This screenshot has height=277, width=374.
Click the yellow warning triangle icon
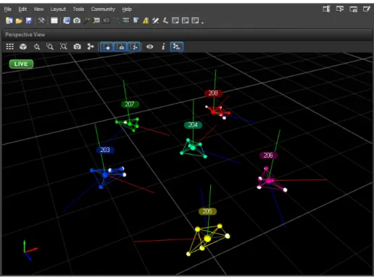(146, 21)
